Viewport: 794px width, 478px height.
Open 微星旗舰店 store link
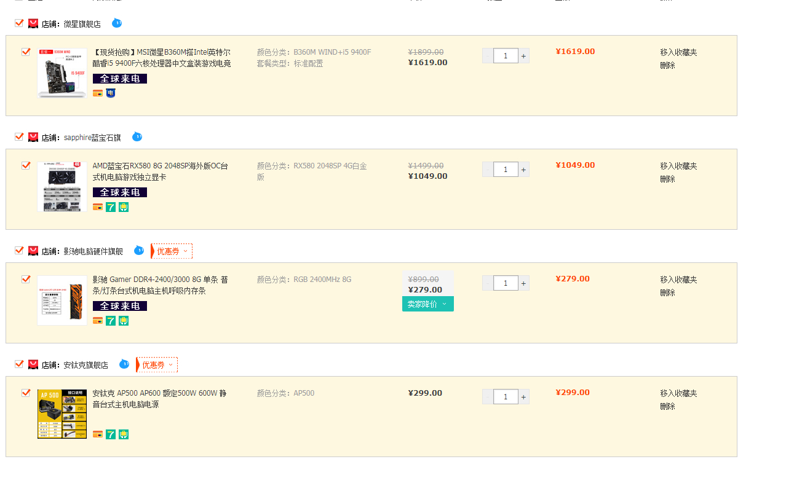[82, 24]
